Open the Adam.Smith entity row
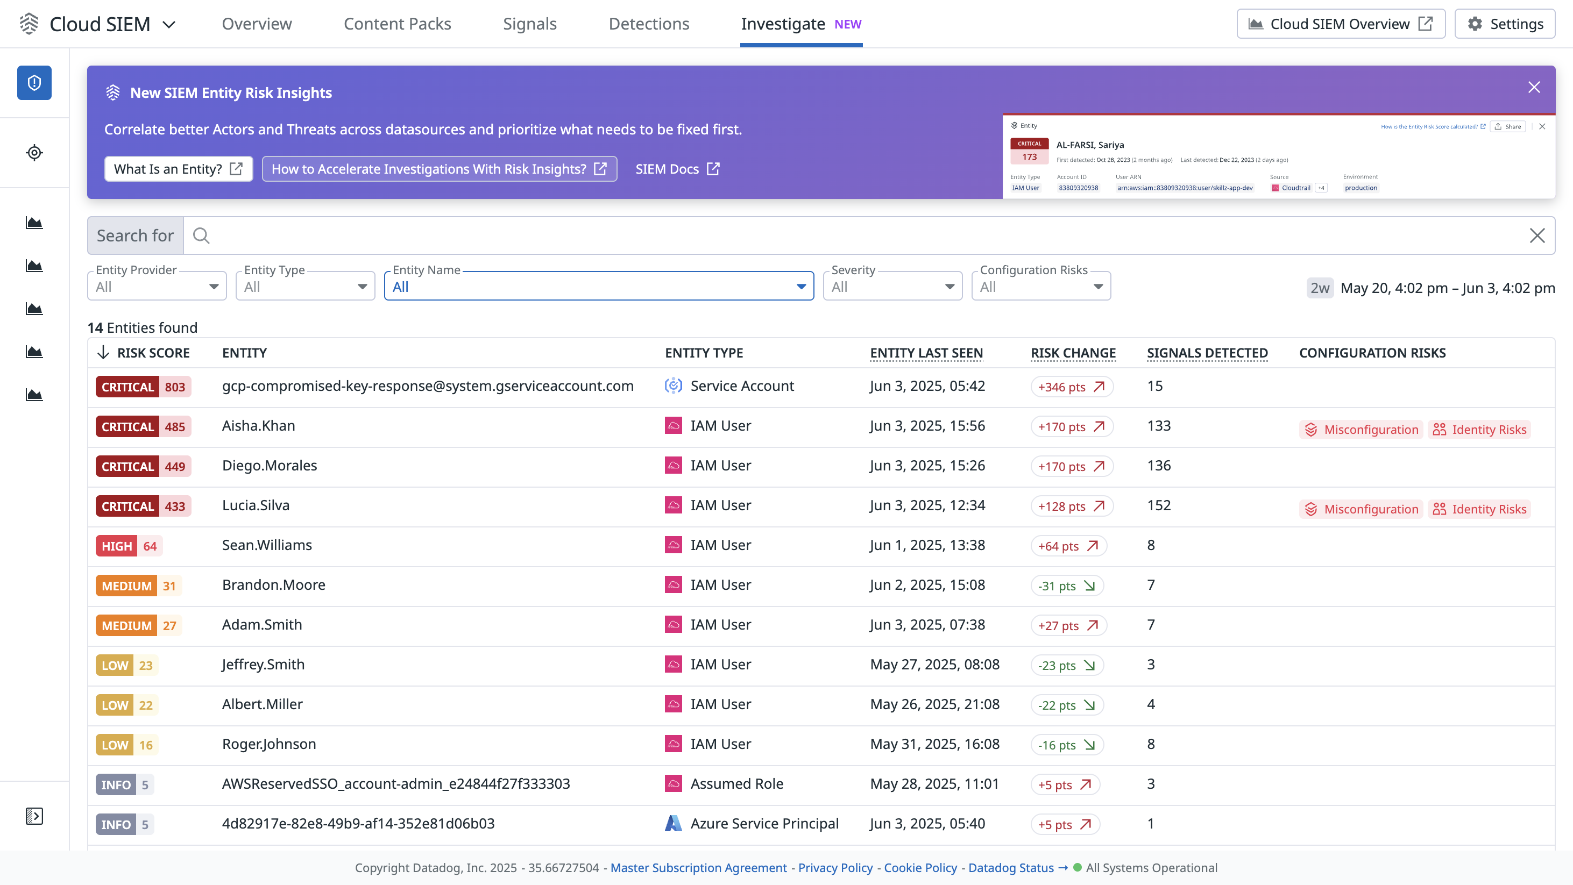Viewport: 1573px width, 885px height. click(821, 626)
